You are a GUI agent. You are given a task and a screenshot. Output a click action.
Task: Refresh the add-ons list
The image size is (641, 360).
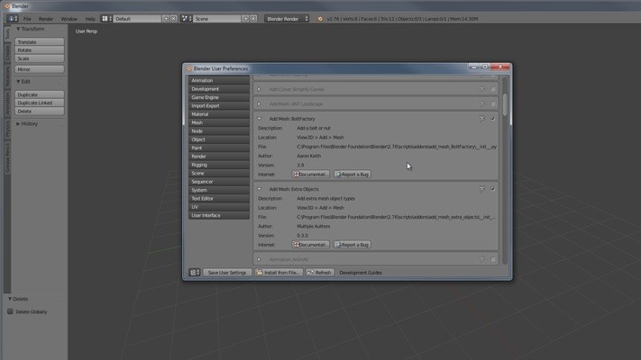pyautogui.click(x=319, y=272)
